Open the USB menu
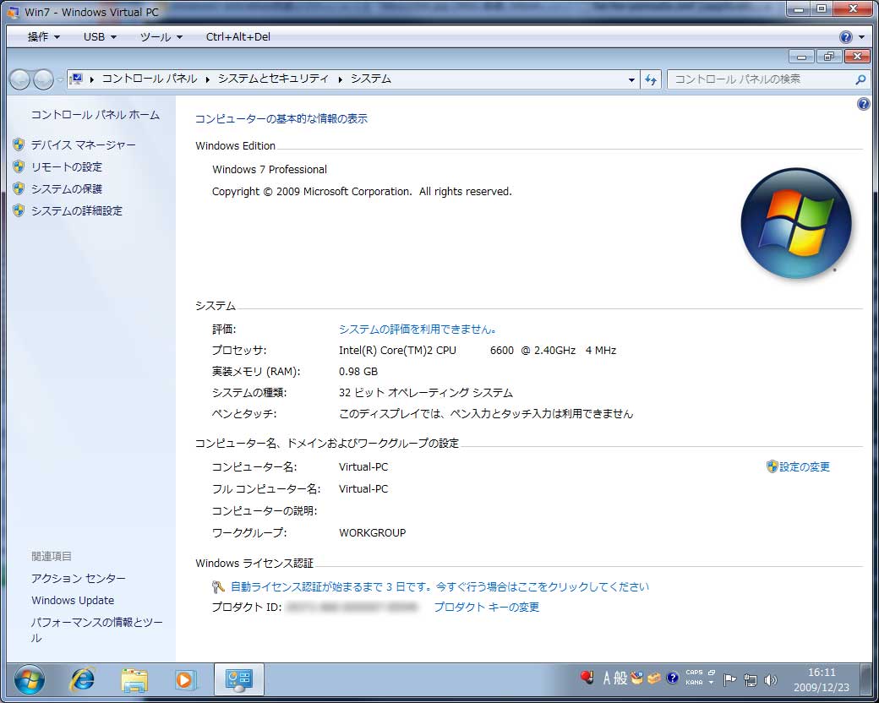 100,37
